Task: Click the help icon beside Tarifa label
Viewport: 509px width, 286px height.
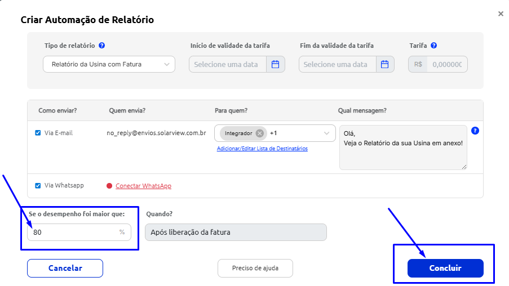Action: tap(433, 46)
